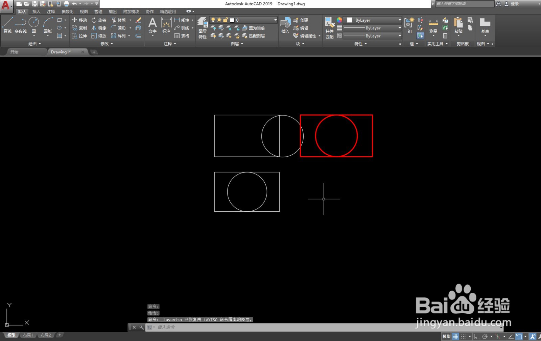
Task: Click the 旋转 (Rotate) tool
Action: tap(99, 20)
